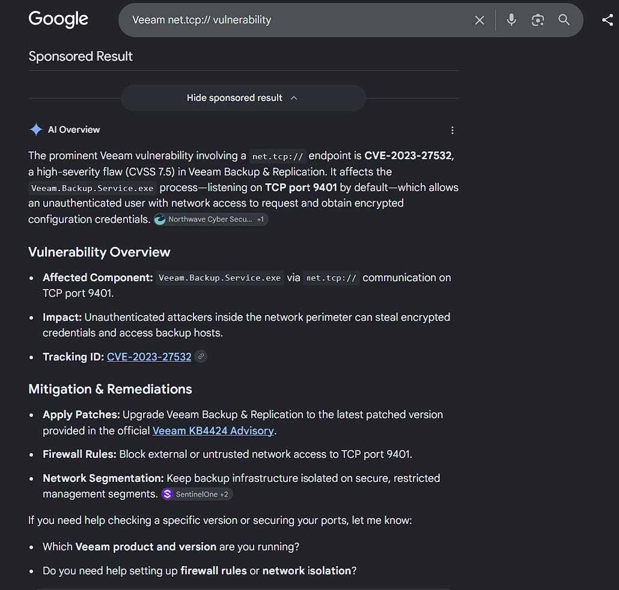Open the SentinelOne +2 source chip
This screenshot has height=590, width=619.
(x=197, y=494)
